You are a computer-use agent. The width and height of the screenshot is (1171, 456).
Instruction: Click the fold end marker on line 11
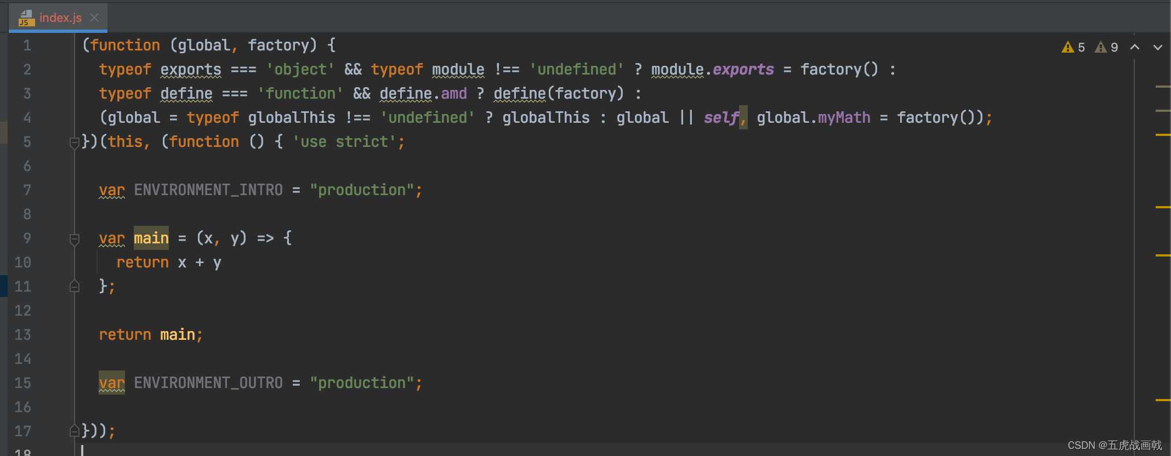tap(75, 286)
